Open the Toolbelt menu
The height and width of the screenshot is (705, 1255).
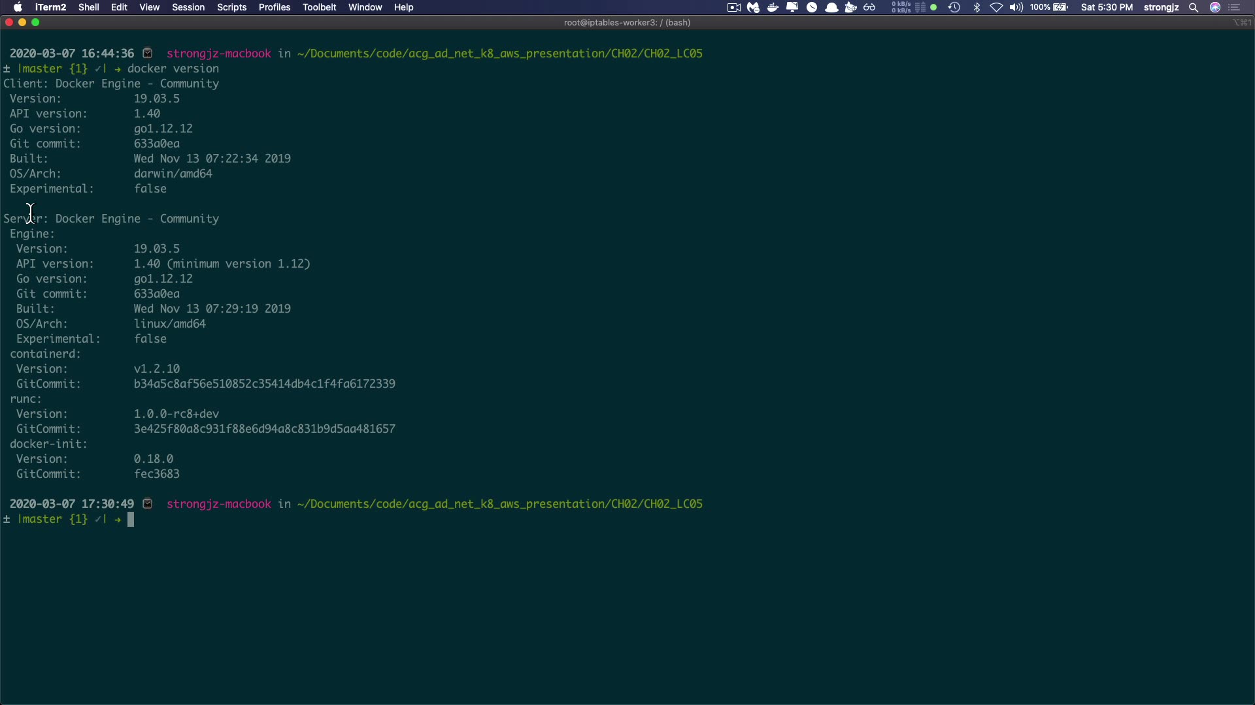[x=320, y=7]
